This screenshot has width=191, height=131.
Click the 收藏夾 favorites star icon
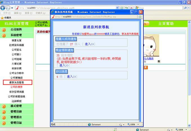pyautogui.click(x=2, y=18)
